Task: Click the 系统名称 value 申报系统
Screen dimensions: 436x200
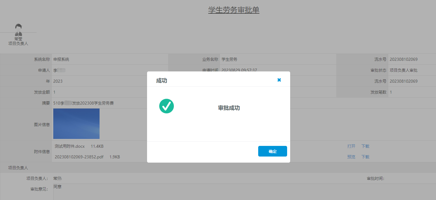Action: pos(61,59)
